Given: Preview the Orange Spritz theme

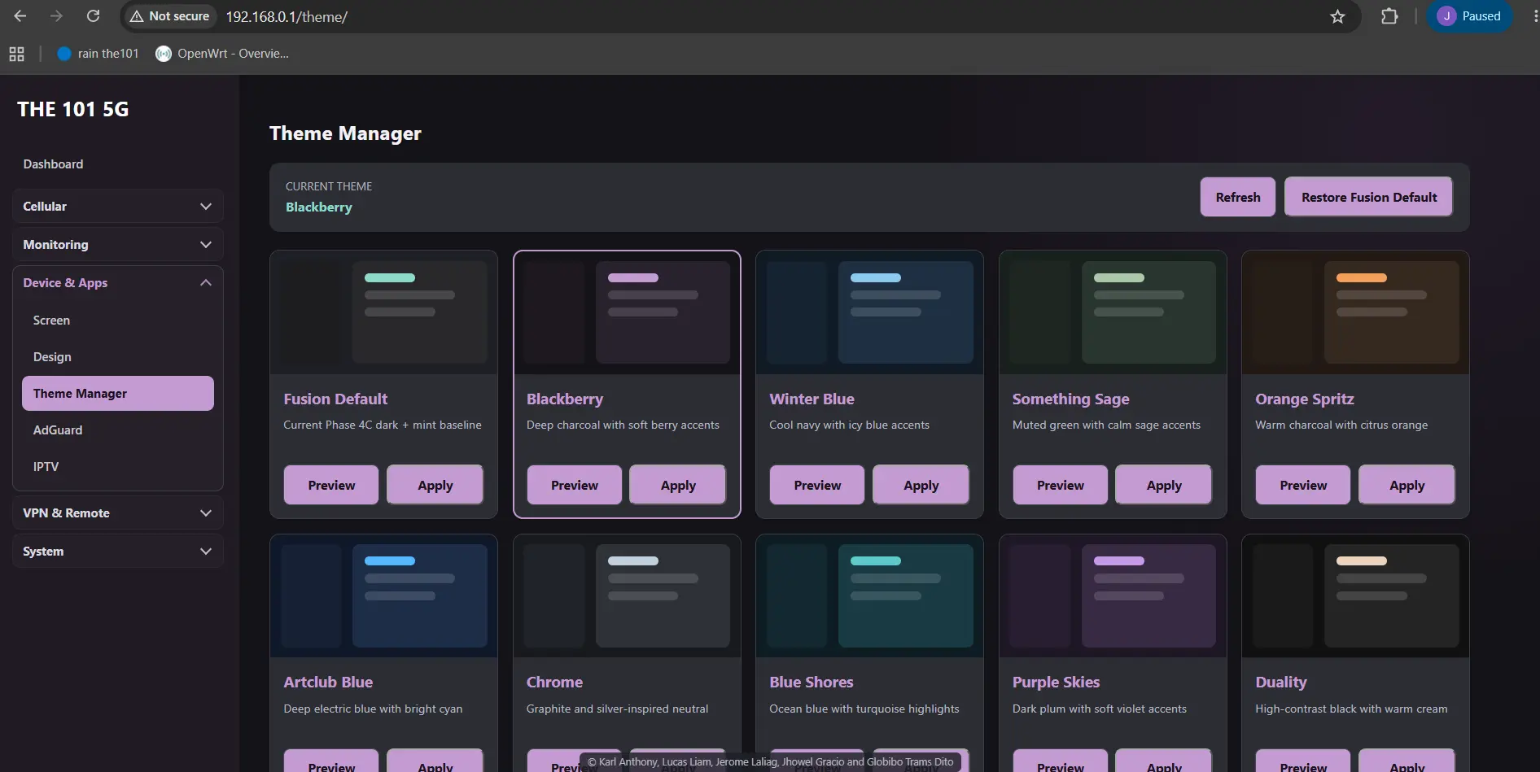Looking at the screenshot, I should pyautogui.click(x=1303, y=486).
